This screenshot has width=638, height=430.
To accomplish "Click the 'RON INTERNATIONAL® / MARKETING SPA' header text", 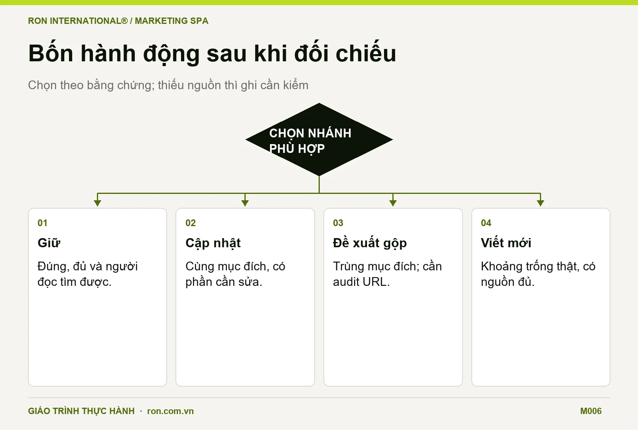I will point(118,21).
